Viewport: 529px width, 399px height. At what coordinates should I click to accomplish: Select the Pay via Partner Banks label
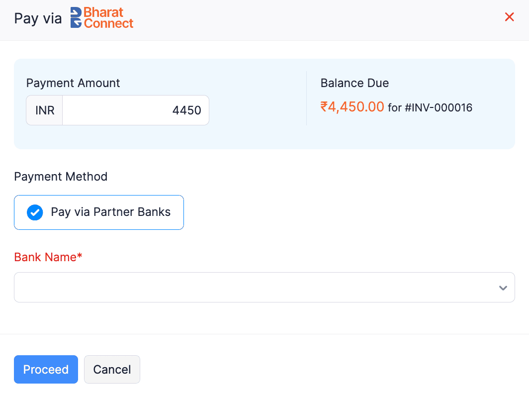pos(110,212)
